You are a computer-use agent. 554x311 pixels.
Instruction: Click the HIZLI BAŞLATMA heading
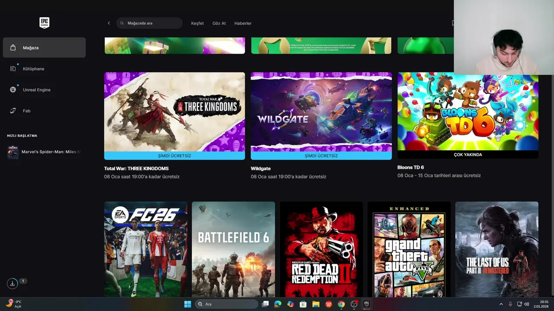point(22,136)
